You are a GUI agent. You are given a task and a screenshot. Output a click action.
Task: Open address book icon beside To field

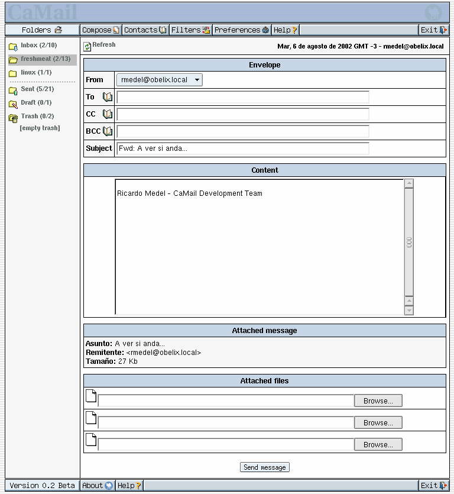(x=107, y=97)
